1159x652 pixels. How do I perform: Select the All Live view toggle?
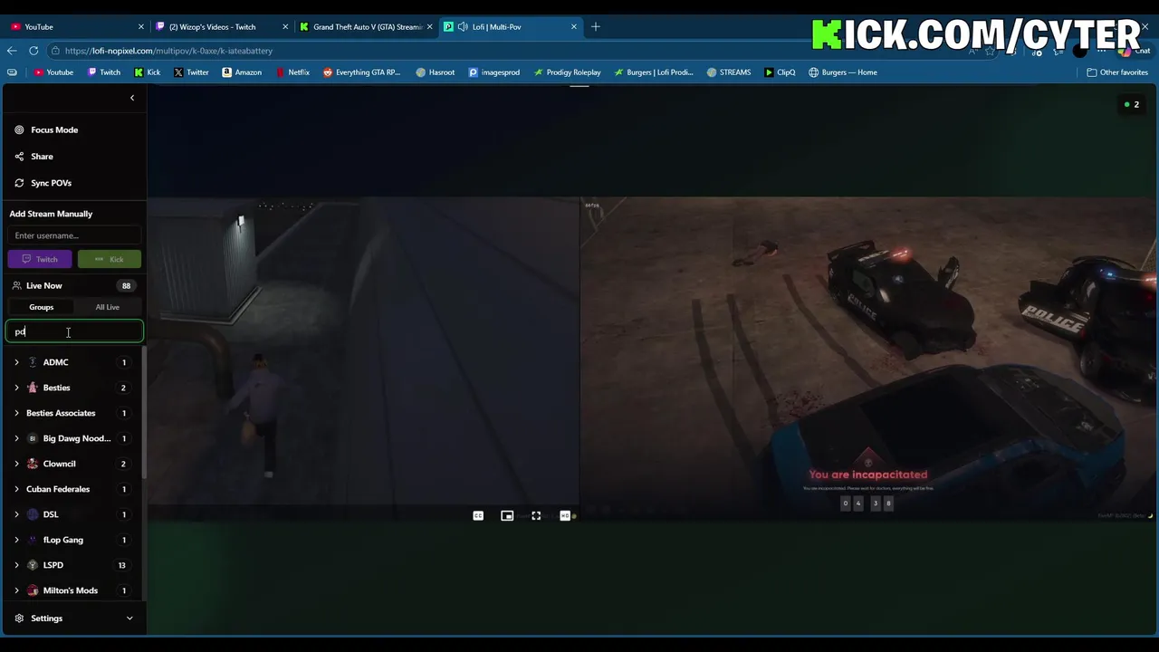pyautogui.click(x=108, y=307)
